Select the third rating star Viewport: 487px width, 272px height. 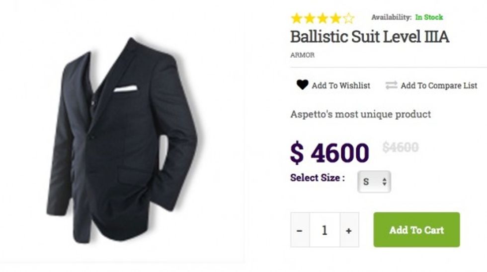tap(323, 18)
